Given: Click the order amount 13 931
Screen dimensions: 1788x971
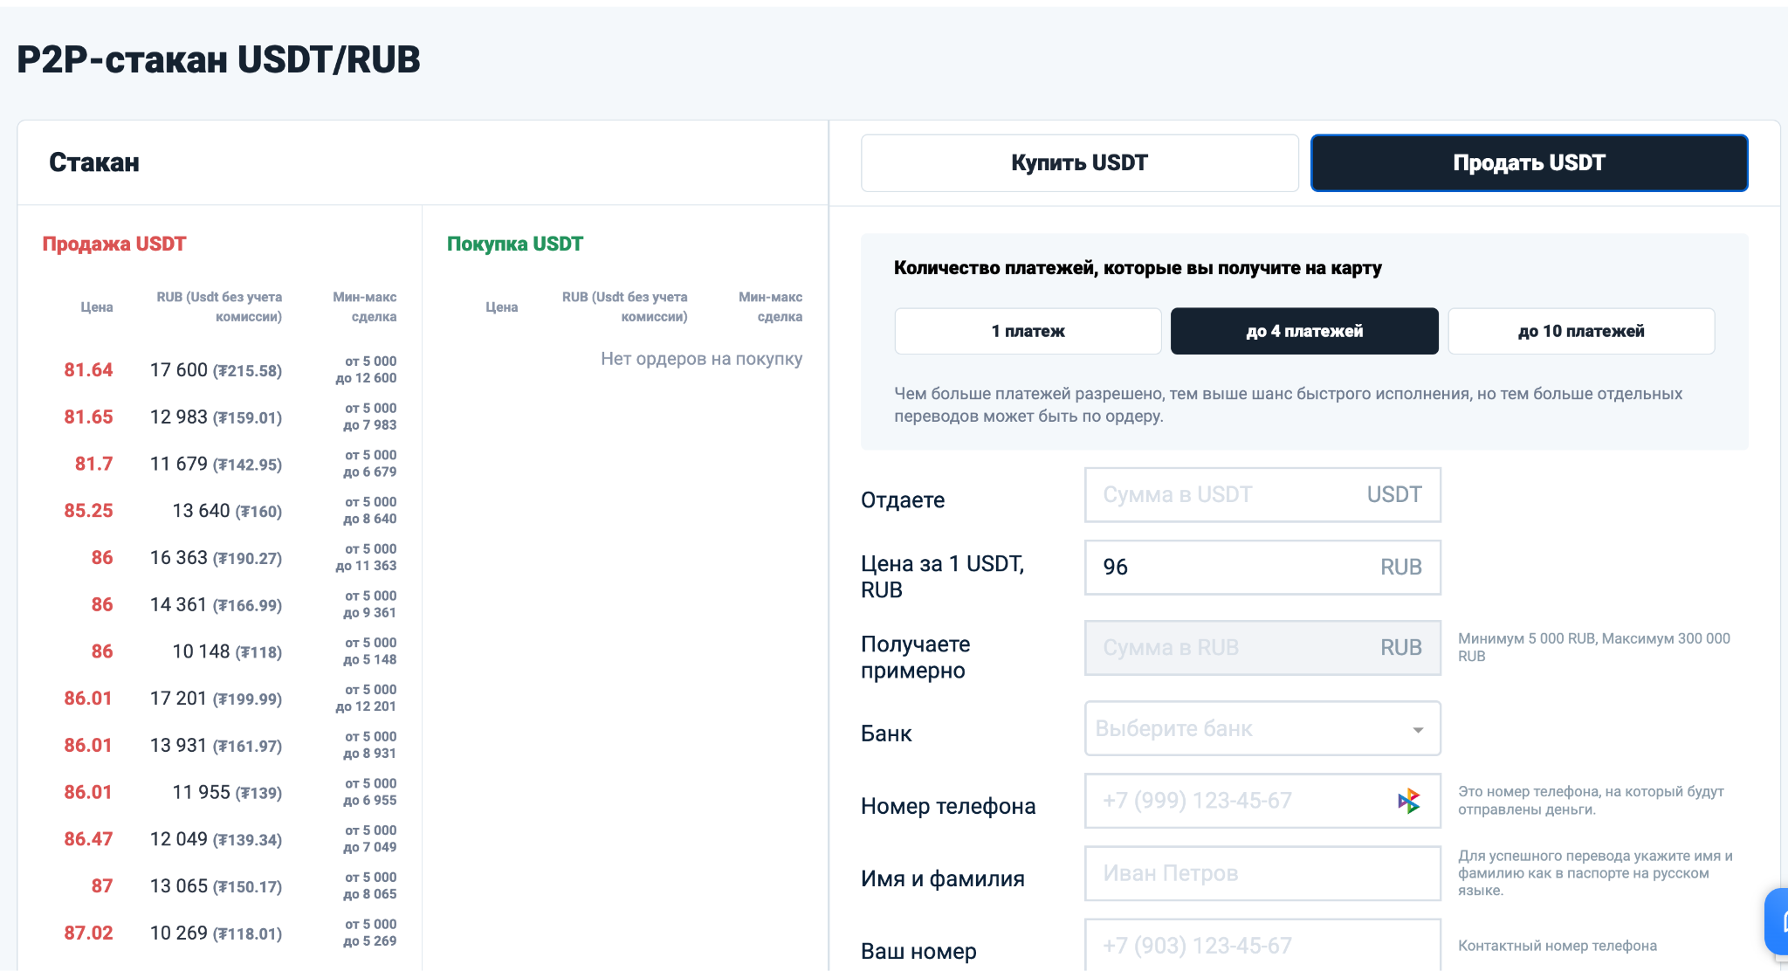Looking at the screenshot, I should [x=179, y=746].
